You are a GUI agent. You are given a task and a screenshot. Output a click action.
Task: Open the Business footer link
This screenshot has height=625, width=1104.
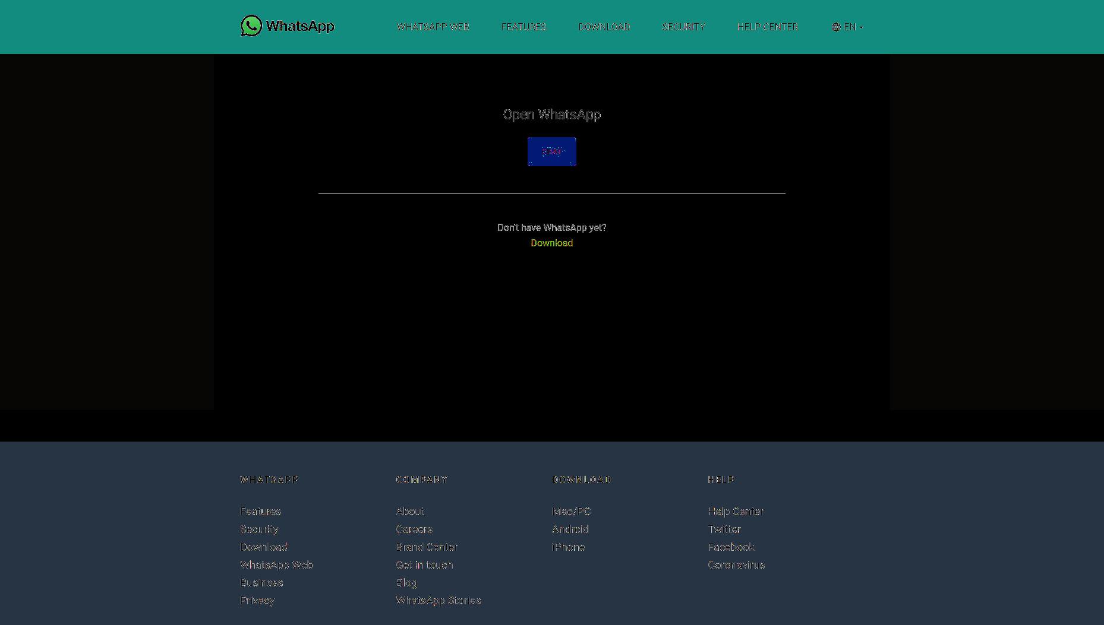261,582
